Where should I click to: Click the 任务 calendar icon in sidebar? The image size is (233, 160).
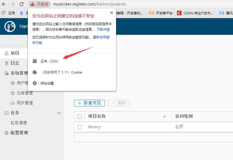coord(6,113)
